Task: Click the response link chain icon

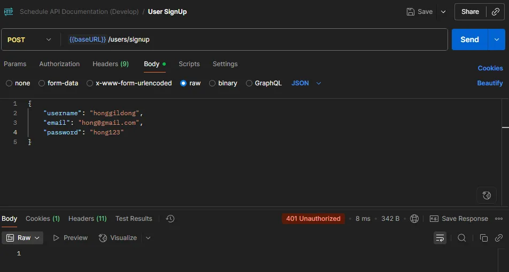Action: [498, 238]
